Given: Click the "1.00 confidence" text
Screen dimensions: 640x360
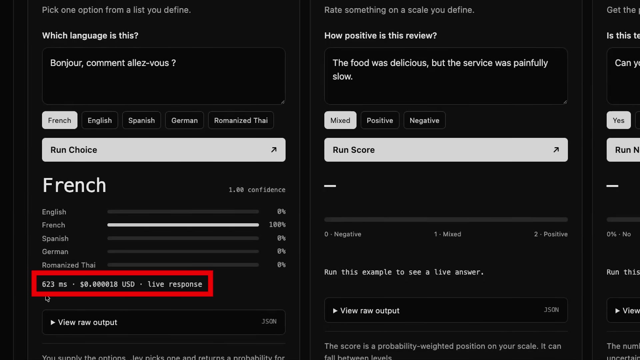Looking at the screenshot, I should tap(257, 190).
